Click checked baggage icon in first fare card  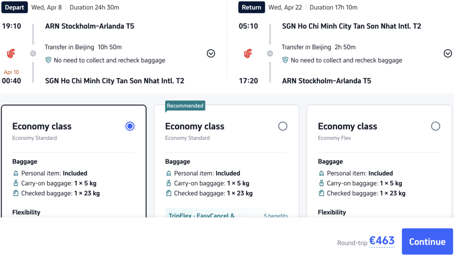tap(16, 193)
